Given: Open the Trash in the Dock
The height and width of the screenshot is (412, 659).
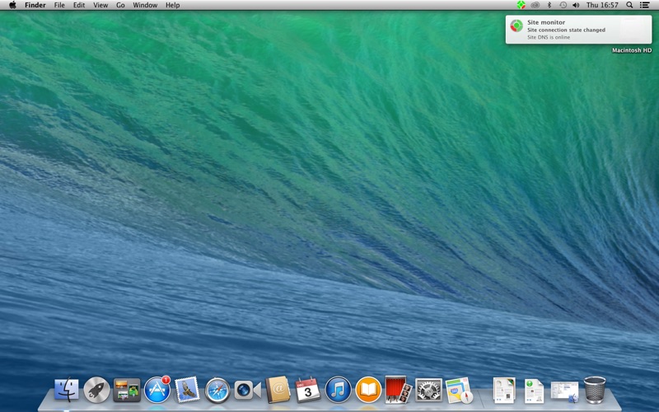Looking at the screenshot, I should 595,390.
